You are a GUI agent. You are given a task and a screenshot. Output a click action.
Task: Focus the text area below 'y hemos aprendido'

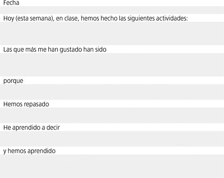point(112,166)
